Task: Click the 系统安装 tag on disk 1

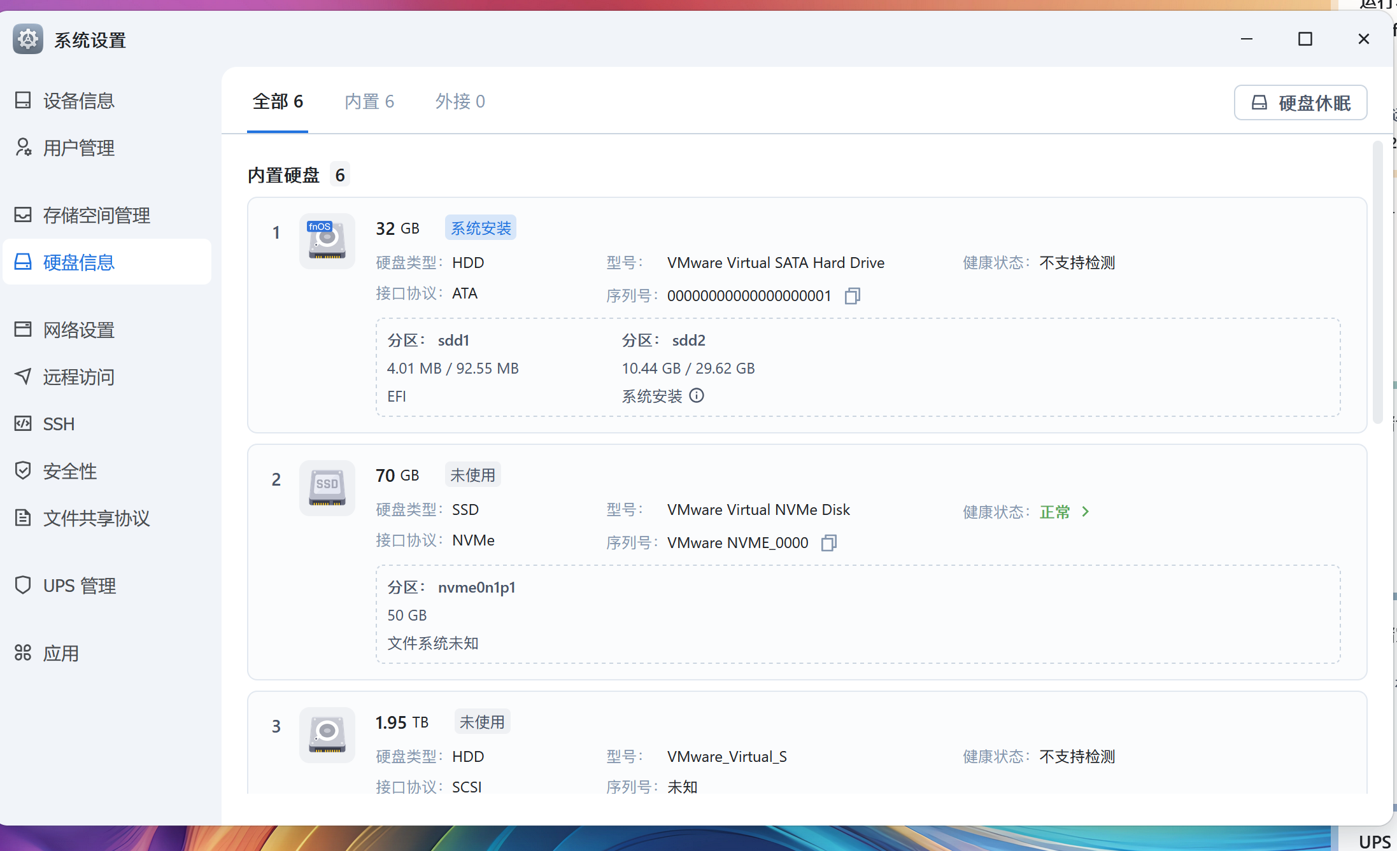Action: coord(481,228)
